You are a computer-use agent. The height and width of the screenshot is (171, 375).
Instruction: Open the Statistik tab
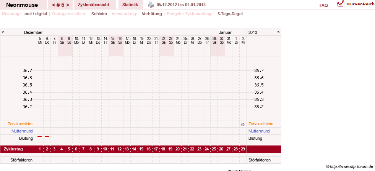pyautogui.click(x=130, y=5)
